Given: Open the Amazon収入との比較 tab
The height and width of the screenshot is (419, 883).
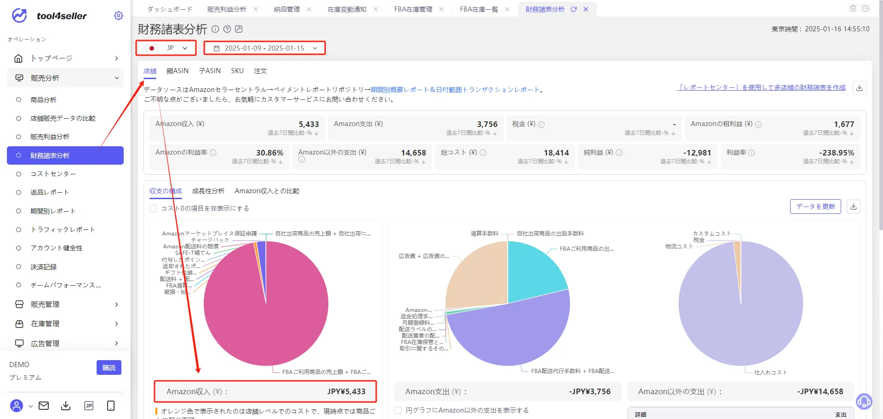Looking at the screenshot, I should [267, 191].
